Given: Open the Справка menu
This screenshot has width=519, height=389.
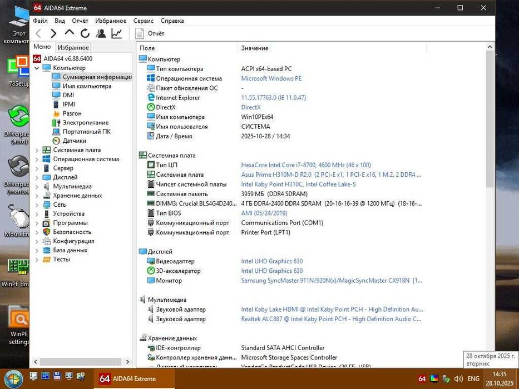Looking at the screenshot, I should [x=172, y=21].
